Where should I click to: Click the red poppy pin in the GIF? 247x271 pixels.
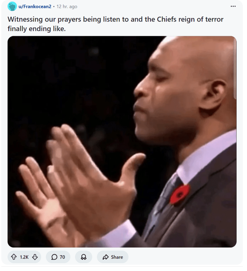[180, 194]
